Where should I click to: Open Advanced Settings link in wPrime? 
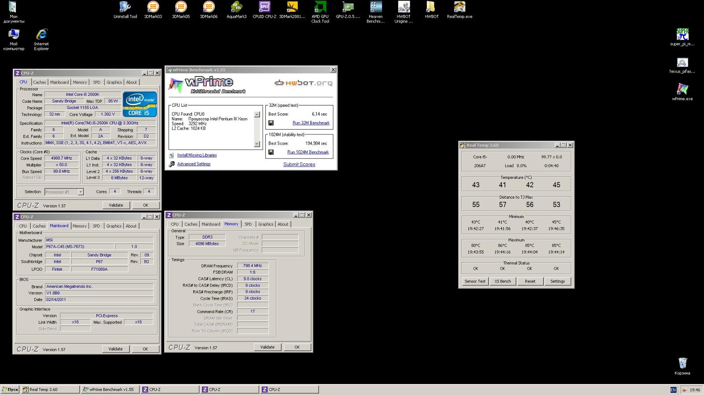(x=194, y=164)
